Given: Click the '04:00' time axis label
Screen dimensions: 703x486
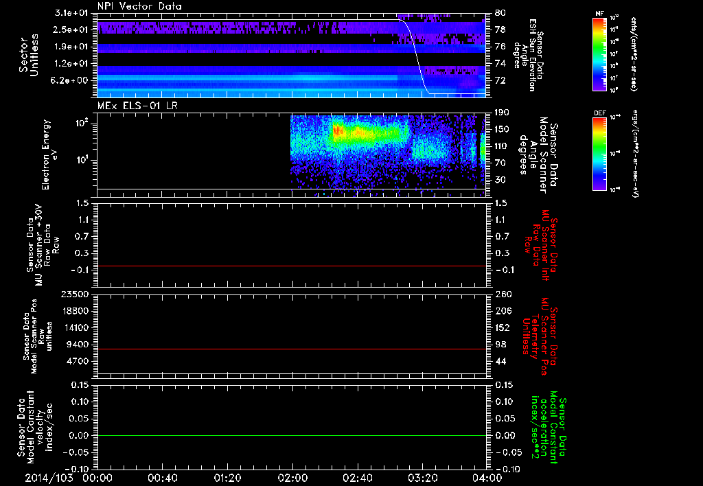Looking at the screenshot, I should pyautogui.click(x=487, y=478).
